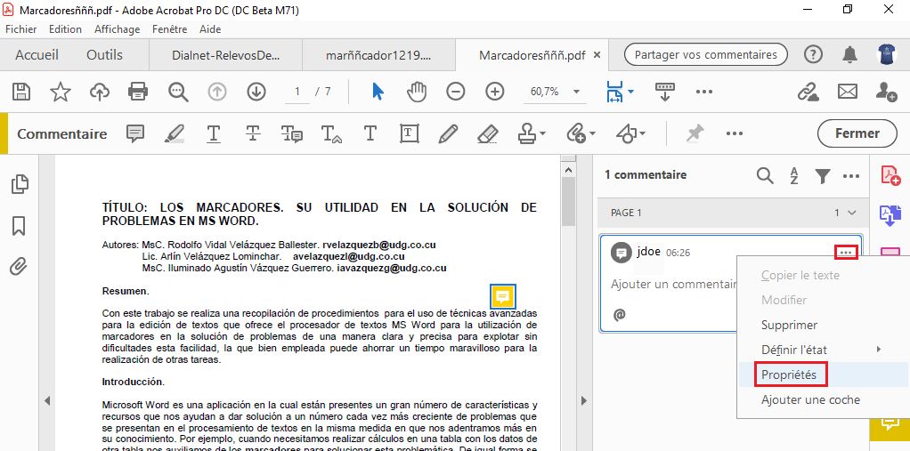Search comments with magnifier icon
This screenshot has height=451, width=910.
766,175
